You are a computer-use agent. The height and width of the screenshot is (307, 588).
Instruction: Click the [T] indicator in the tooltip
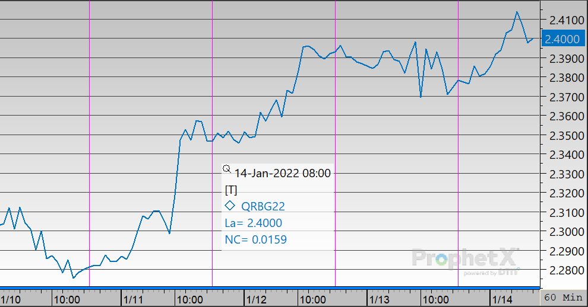(231, 190)
